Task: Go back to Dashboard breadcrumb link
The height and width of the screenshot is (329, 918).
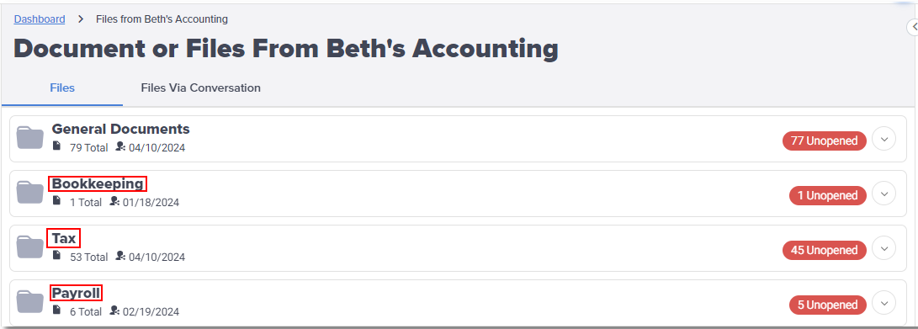Action: [40, 19]
